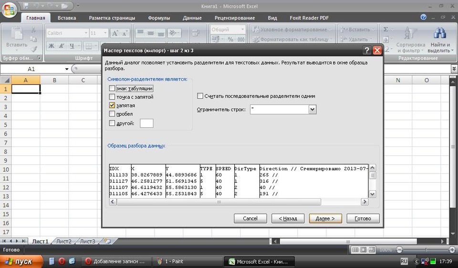Toggle underline Ч formatting
Screen dimensions: 458x268
click(72, 46)
